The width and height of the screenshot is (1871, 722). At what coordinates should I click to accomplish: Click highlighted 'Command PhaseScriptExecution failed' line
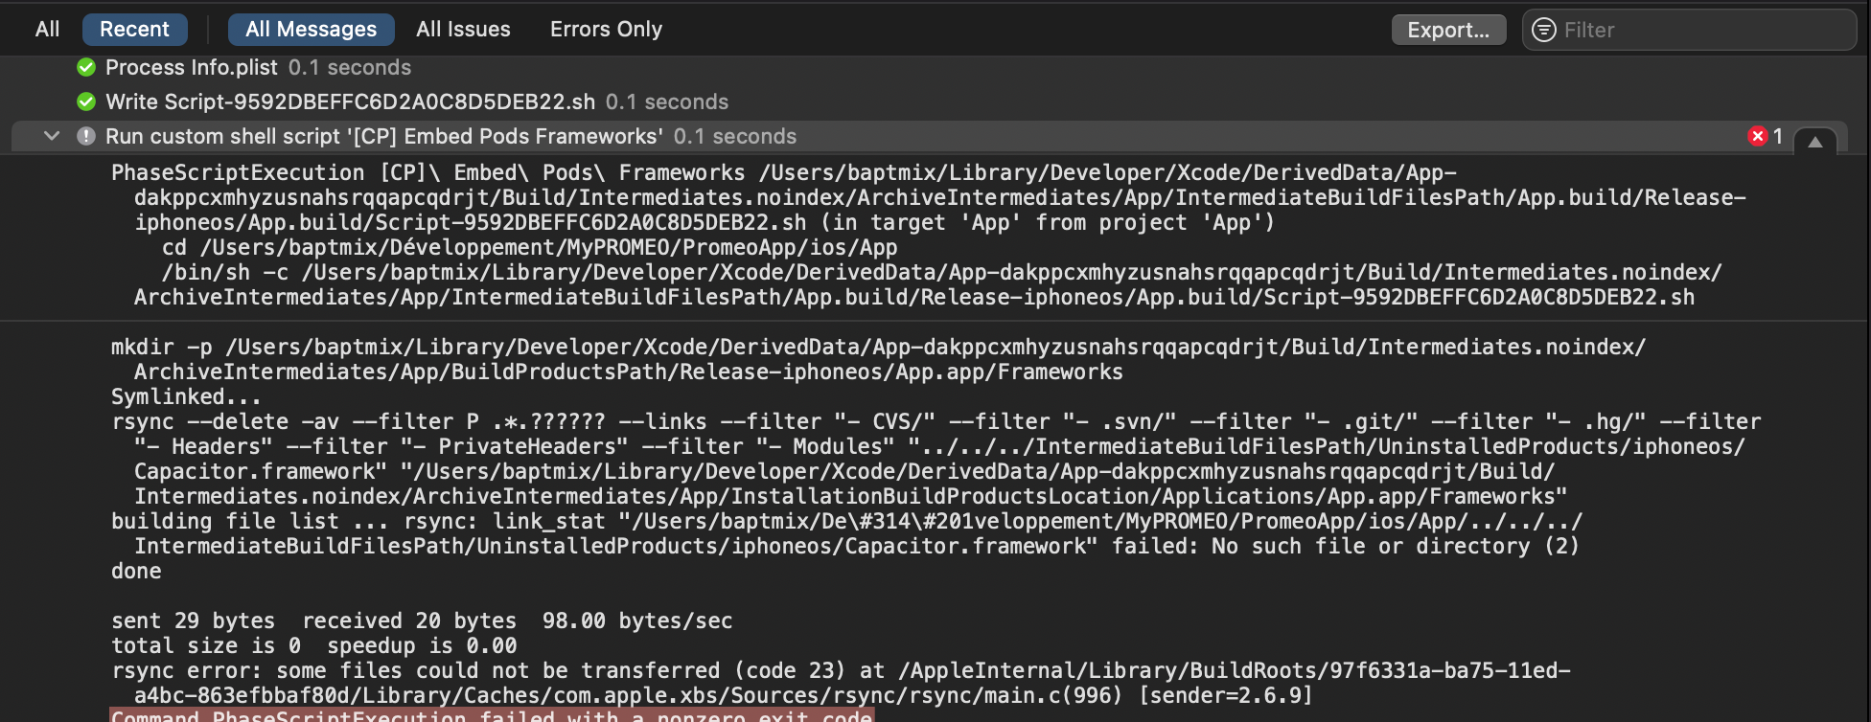point(492,715)
